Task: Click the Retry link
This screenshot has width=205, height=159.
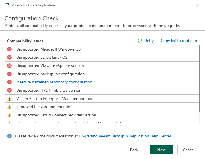Action: tap(149, 41)
